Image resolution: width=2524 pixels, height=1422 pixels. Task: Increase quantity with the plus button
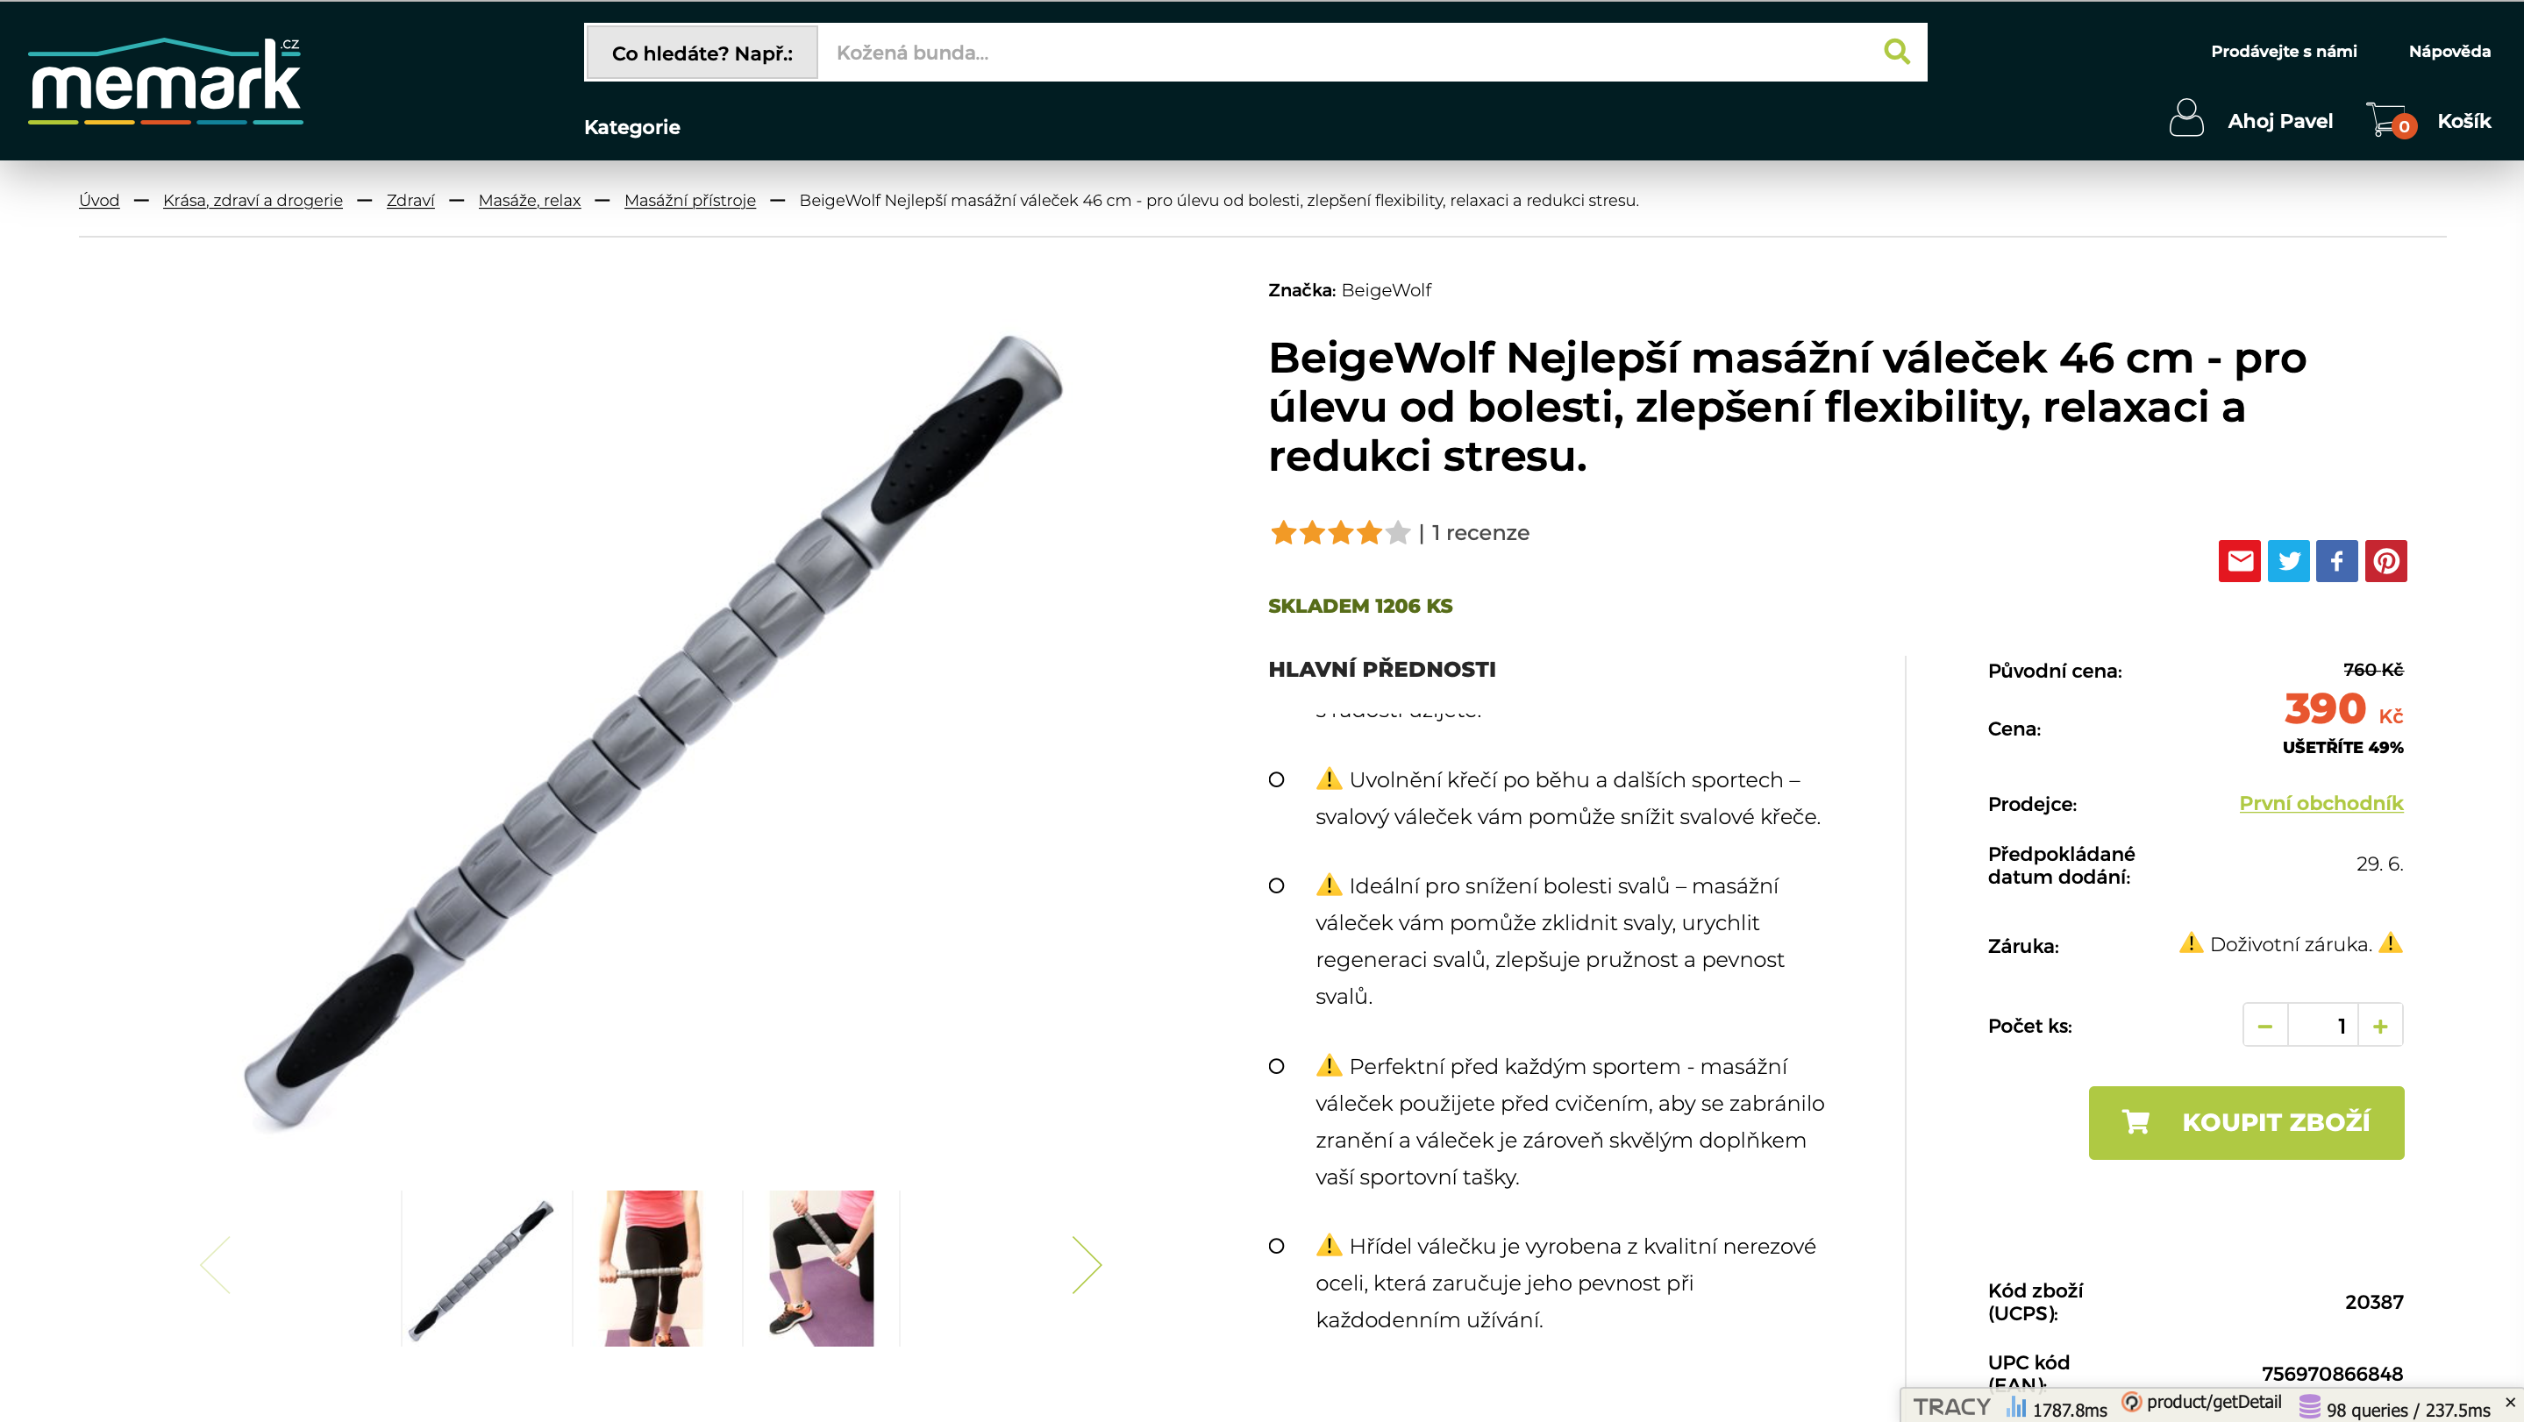pyautogui.click(x=2380, y=1026)
